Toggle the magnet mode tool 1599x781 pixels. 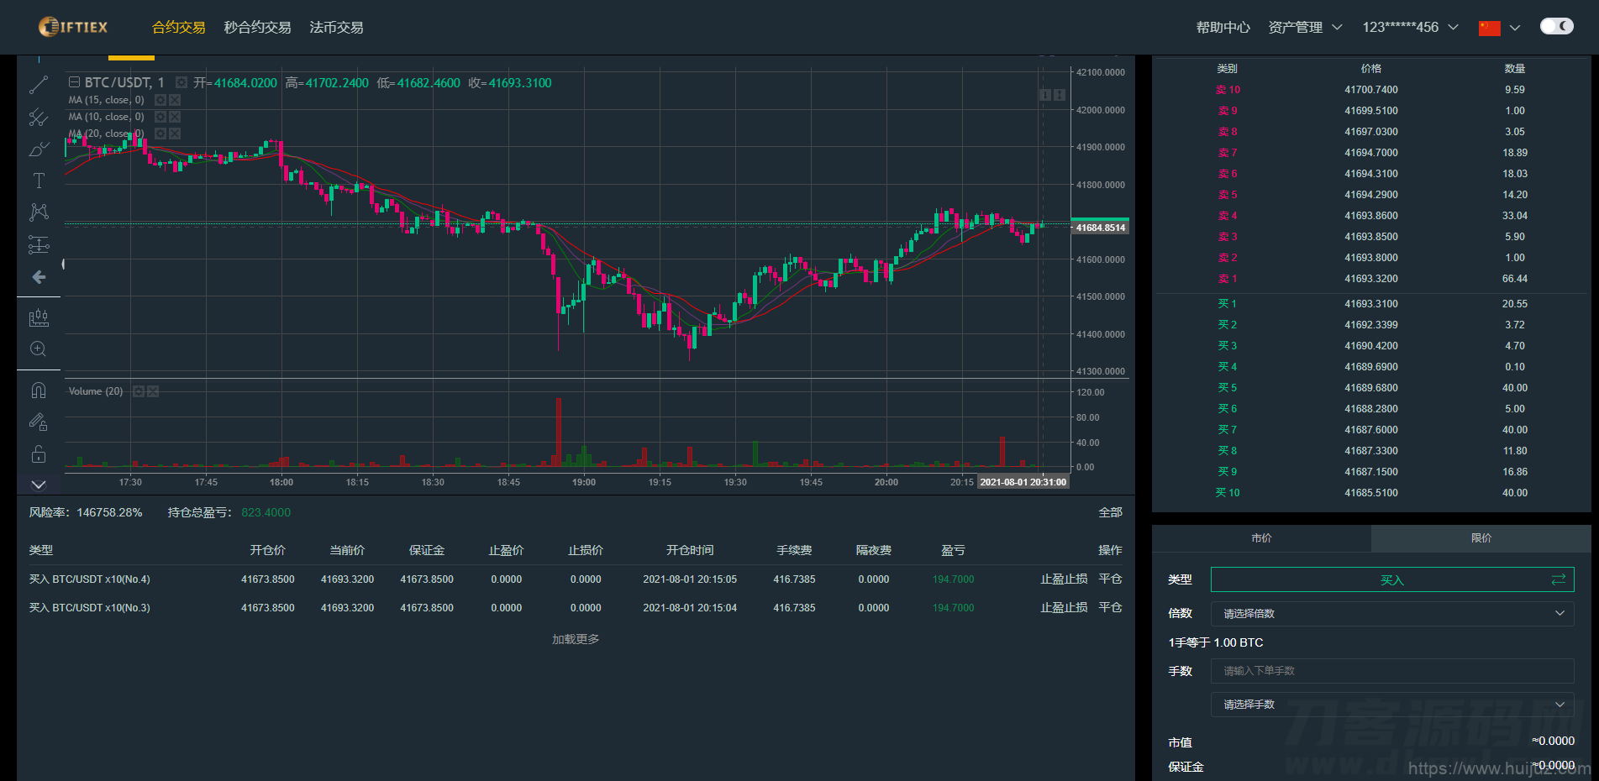click(x=39, y=390)
